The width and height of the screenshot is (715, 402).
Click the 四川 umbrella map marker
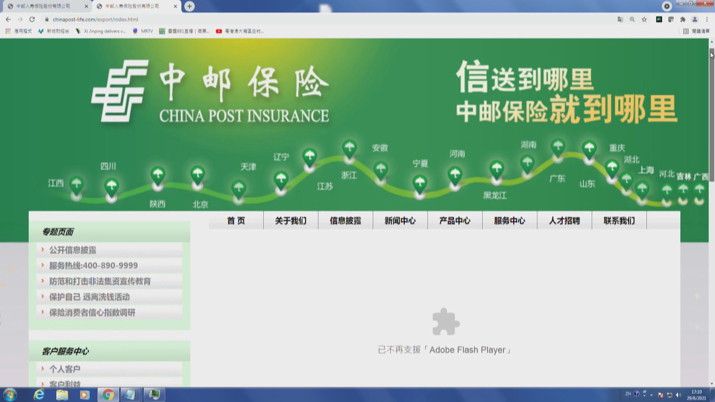111,186
